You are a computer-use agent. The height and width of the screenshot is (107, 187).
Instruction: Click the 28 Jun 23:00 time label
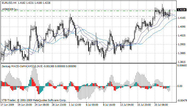(x=59, y=105)
